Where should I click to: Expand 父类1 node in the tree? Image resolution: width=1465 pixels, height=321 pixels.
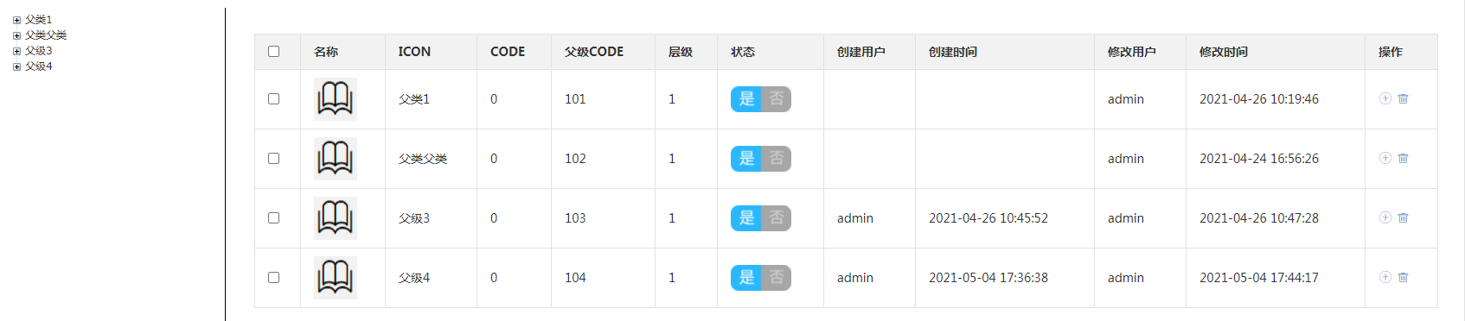16,20
